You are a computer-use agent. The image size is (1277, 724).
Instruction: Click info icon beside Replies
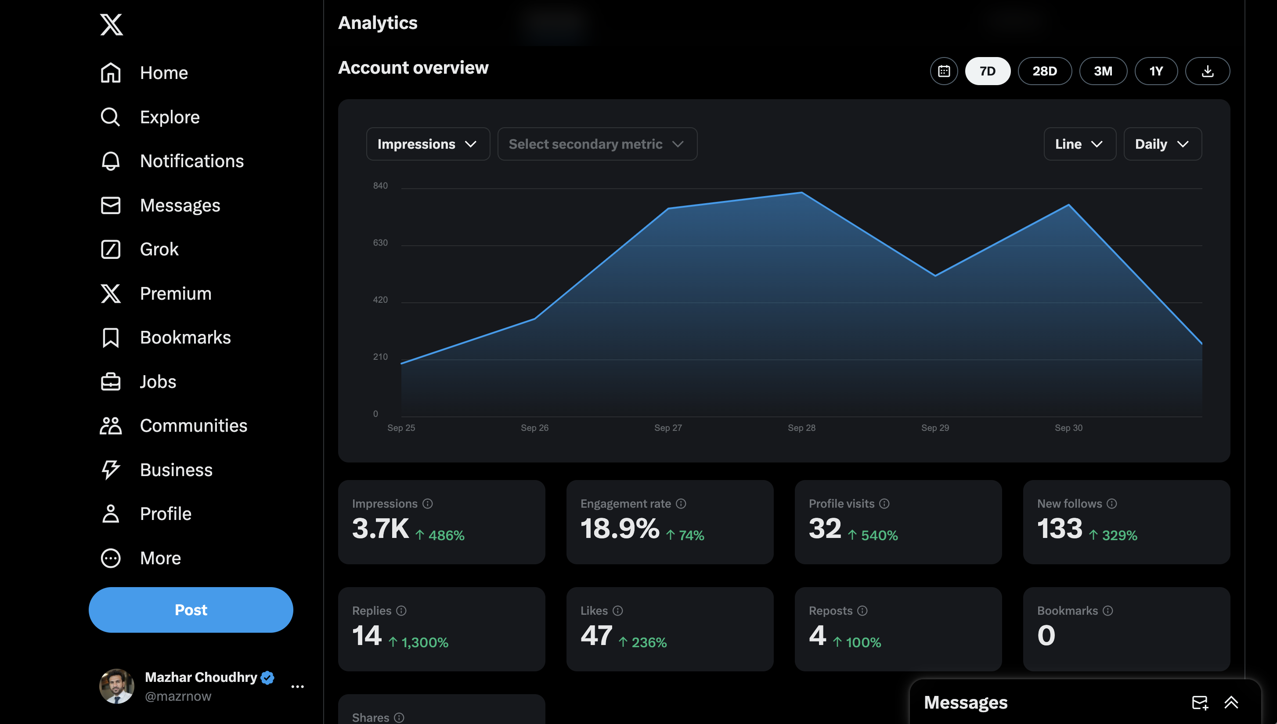point(401,611)
